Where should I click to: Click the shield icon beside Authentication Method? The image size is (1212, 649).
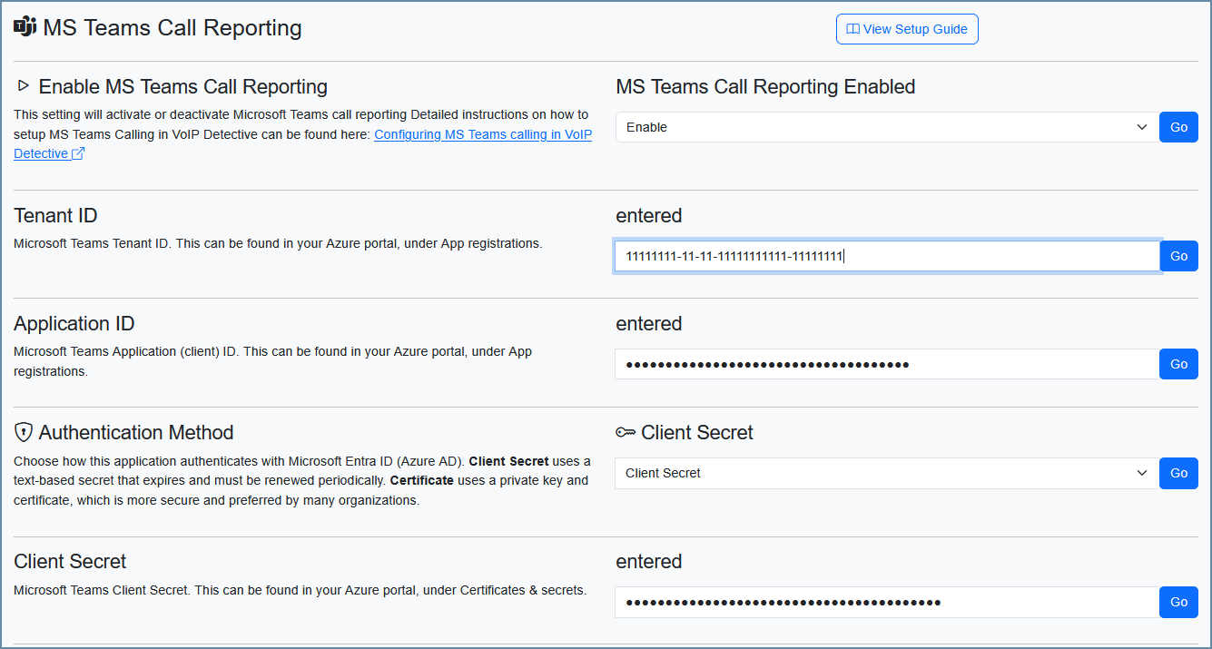click(x=24, y=432)
